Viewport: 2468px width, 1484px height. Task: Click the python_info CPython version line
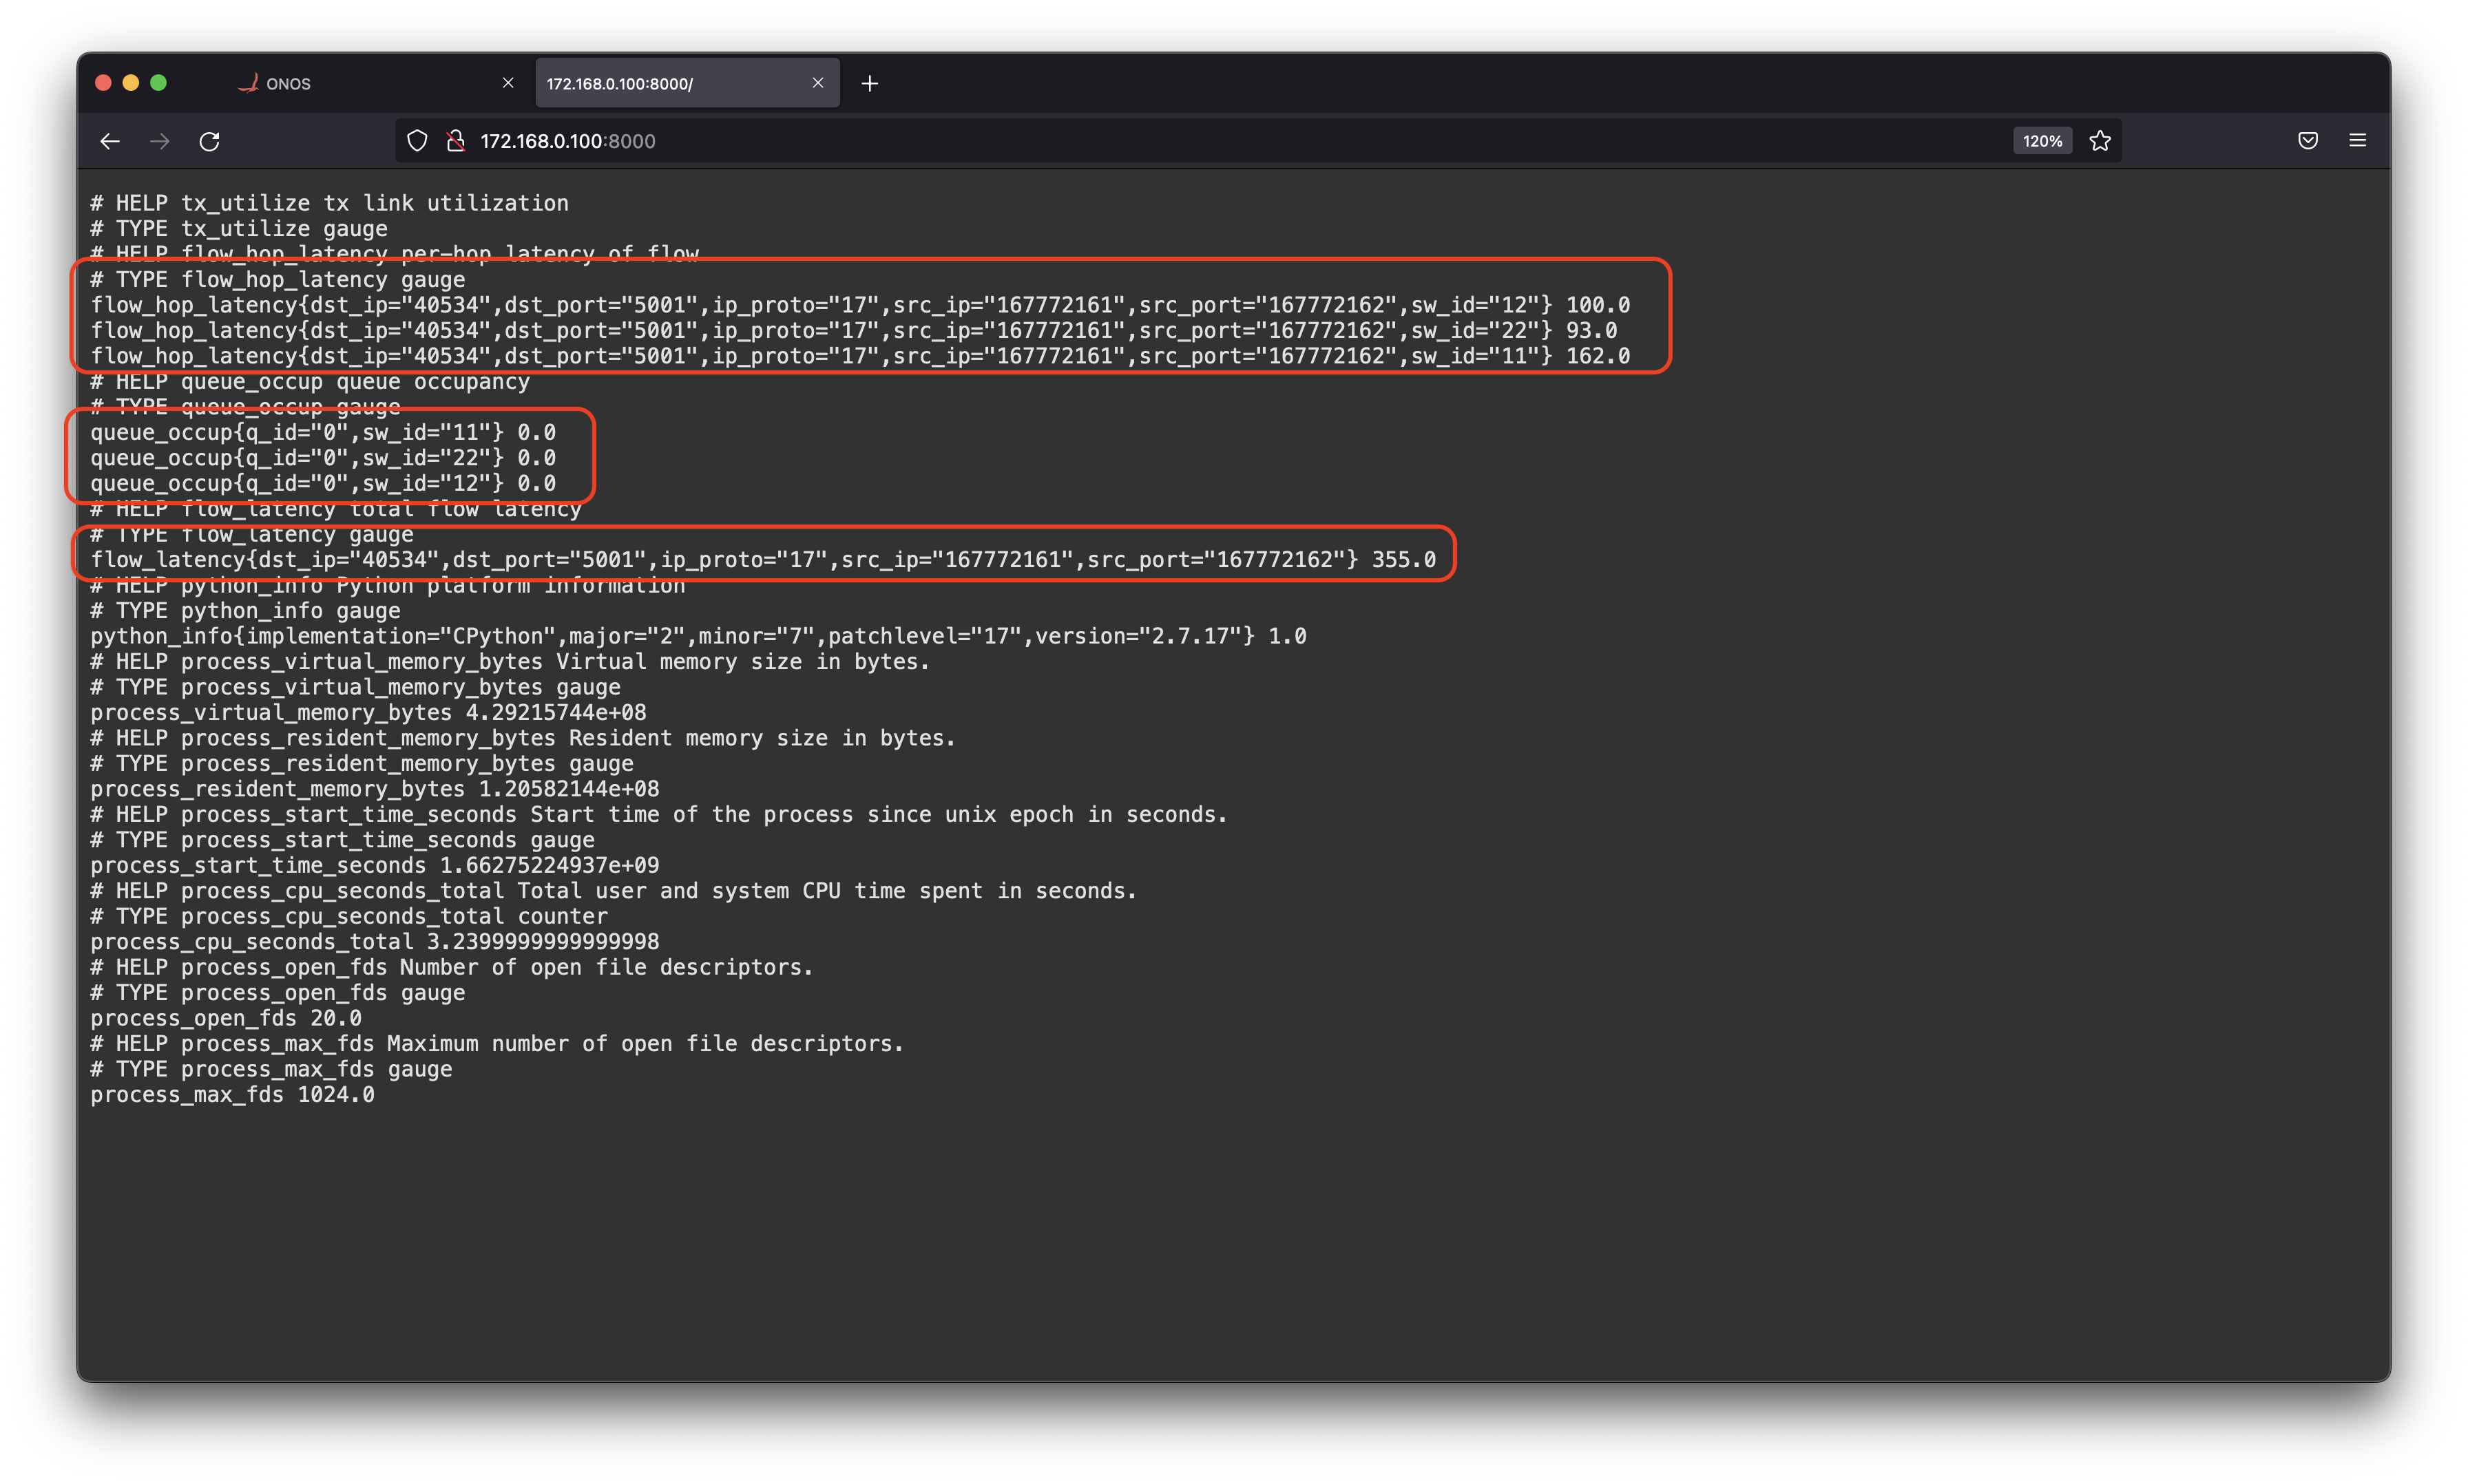click(698, 636)
